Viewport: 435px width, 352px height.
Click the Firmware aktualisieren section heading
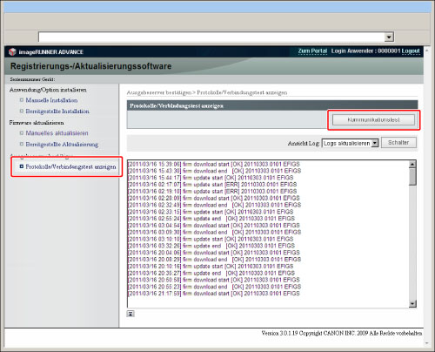click(37, 123)
